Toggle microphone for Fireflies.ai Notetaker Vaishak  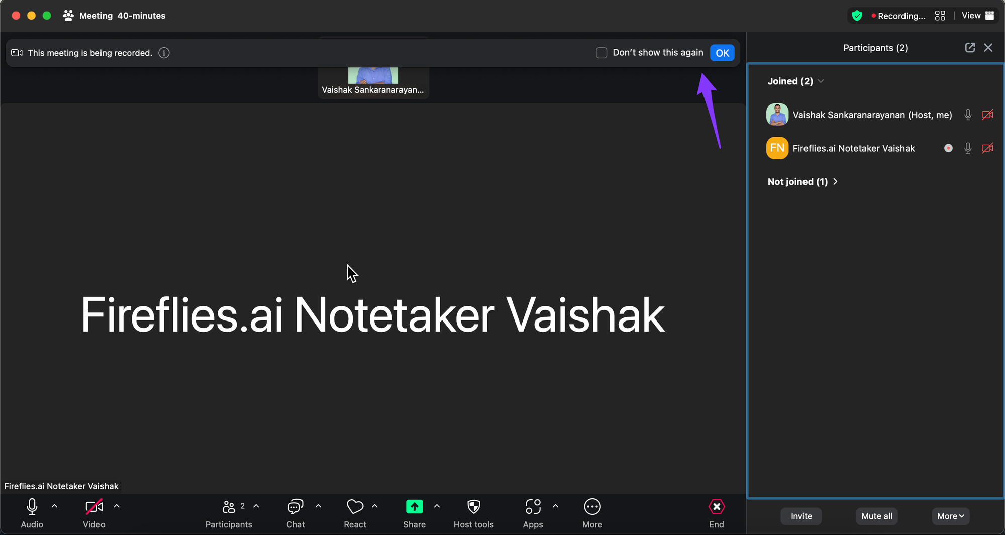pyautogui.click(x=968, y=148)
